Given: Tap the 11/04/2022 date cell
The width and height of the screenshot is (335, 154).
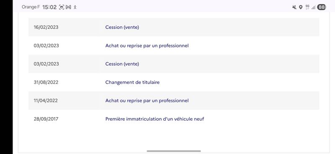Looking at the screenshot, I should tap(46, 101).
